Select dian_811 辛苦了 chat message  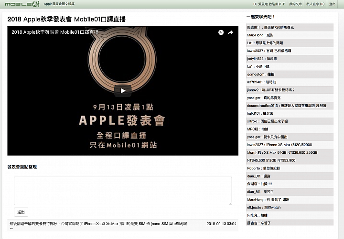click(290, 192)
